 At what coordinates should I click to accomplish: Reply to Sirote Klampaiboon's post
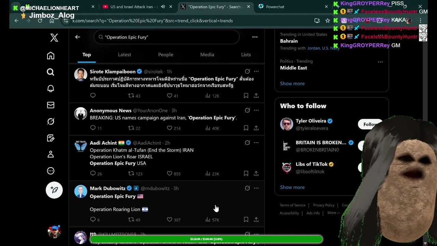tap(93, 96)
